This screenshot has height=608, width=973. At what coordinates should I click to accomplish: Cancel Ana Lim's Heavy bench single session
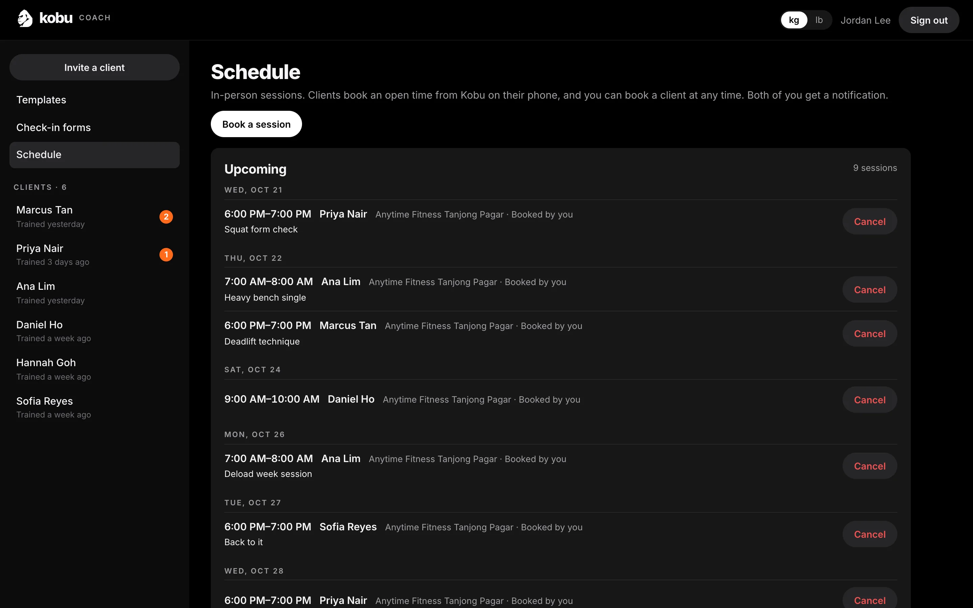[870, 289]
